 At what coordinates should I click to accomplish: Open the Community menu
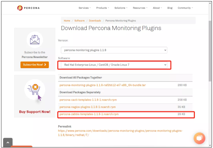point(185,8)
